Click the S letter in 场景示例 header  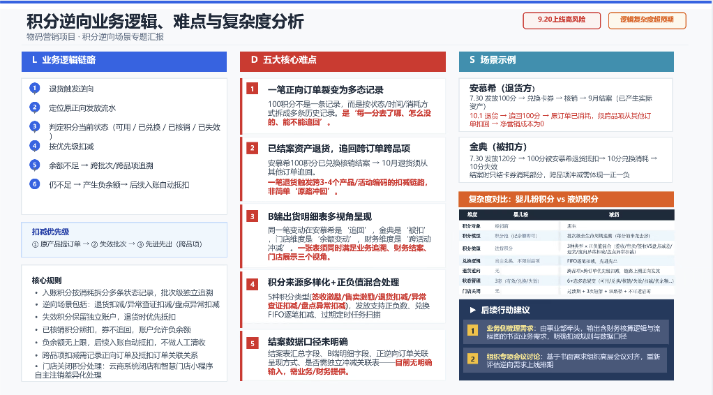tap(472, 59)
